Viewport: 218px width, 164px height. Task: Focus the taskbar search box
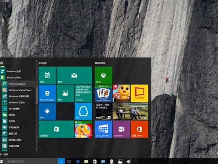[30, 161]
